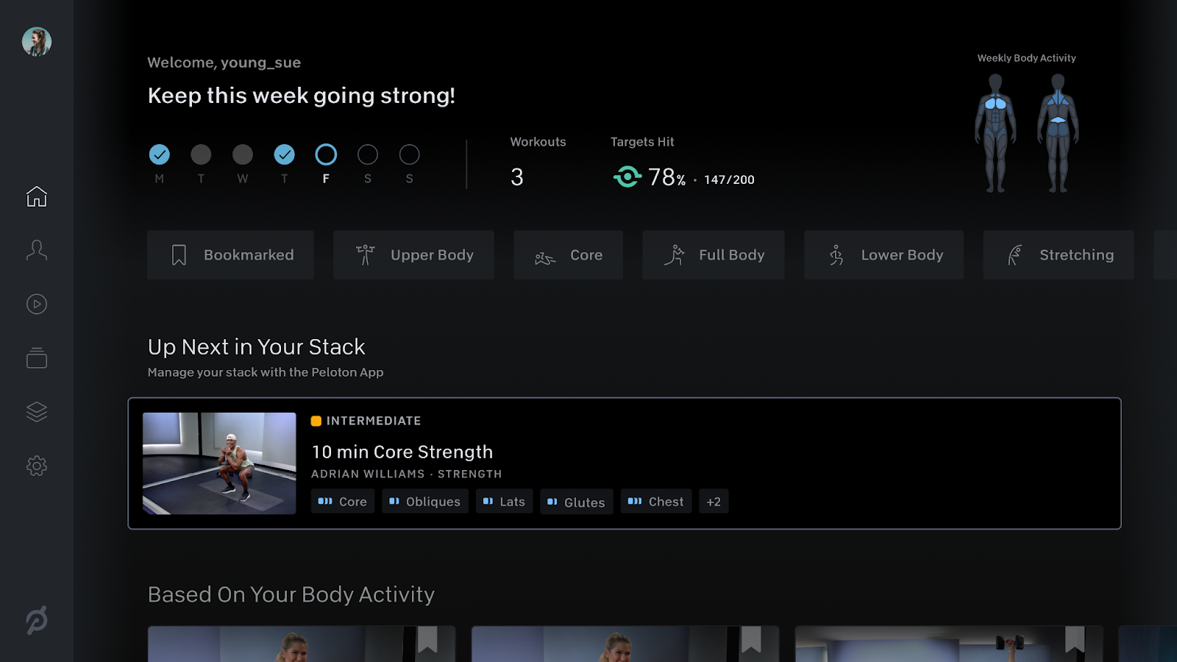Image resolution: width=1177 pixels, height=662 pixels.
Task: Open the Bookmarked category
Action: tap(230, 255)
